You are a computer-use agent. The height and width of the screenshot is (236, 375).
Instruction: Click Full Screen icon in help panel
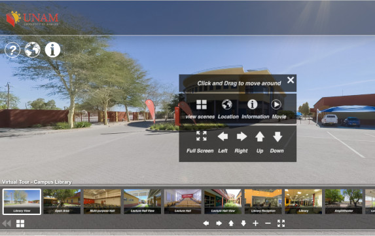pos(202,136)
